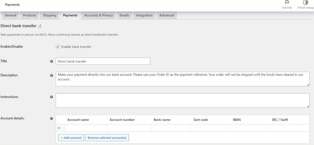Click the account row drag handle
Screen dimensions: 314x145
point(59,128)
